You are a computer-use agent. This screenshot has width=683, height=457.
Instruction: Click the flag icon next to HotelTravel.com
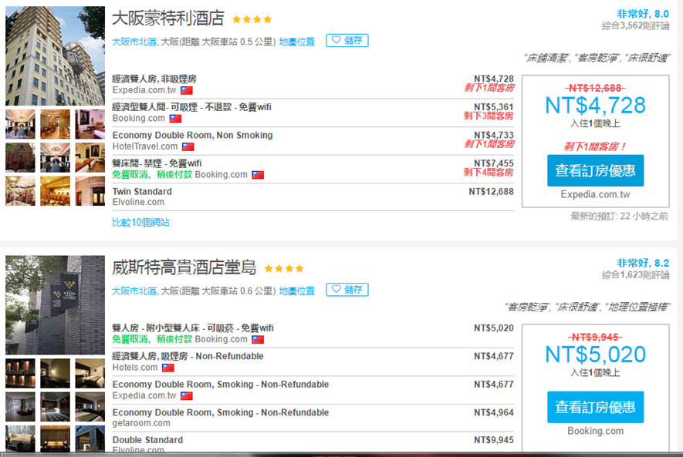pyautogui.click(x=188, y=146)
